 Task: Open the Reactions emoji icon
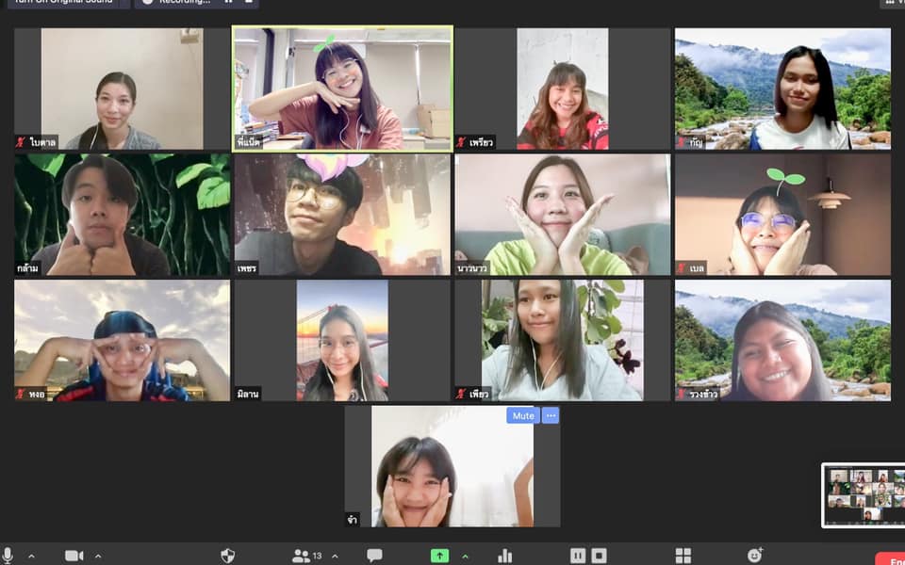(754, 556)
